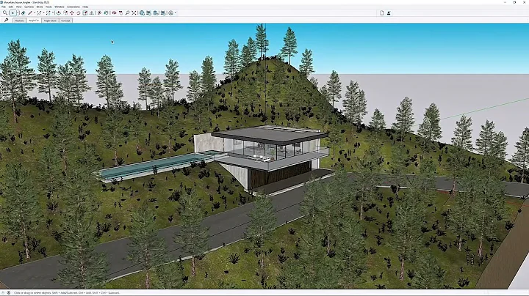Select the tool icon right of Scale
The image size is (529, 296).
click(x=91, y=12)
